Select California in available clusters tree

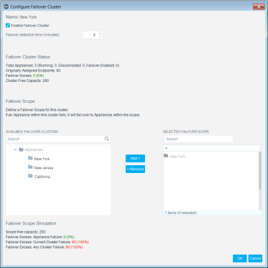point(42,177)
